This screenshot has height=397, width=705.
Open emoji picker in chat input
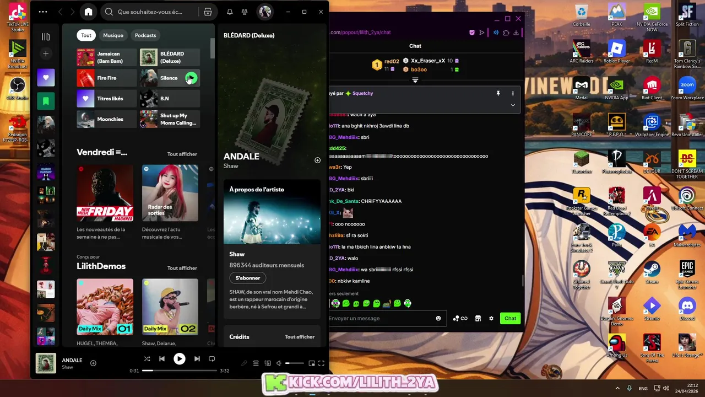click(x=438, y=318)
